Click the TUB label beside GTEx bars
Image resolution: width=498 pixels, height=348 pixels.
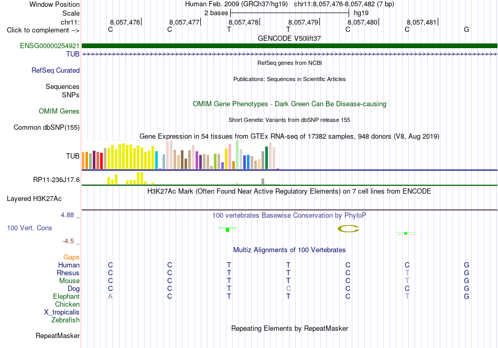[x=73, y=156]
